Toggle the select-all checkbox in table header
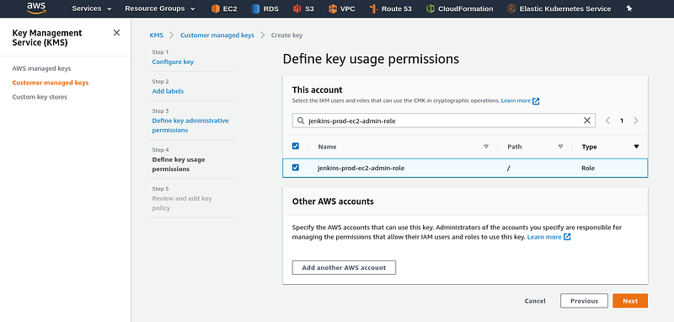Viewport: 674px width, 322px height. 296,146
